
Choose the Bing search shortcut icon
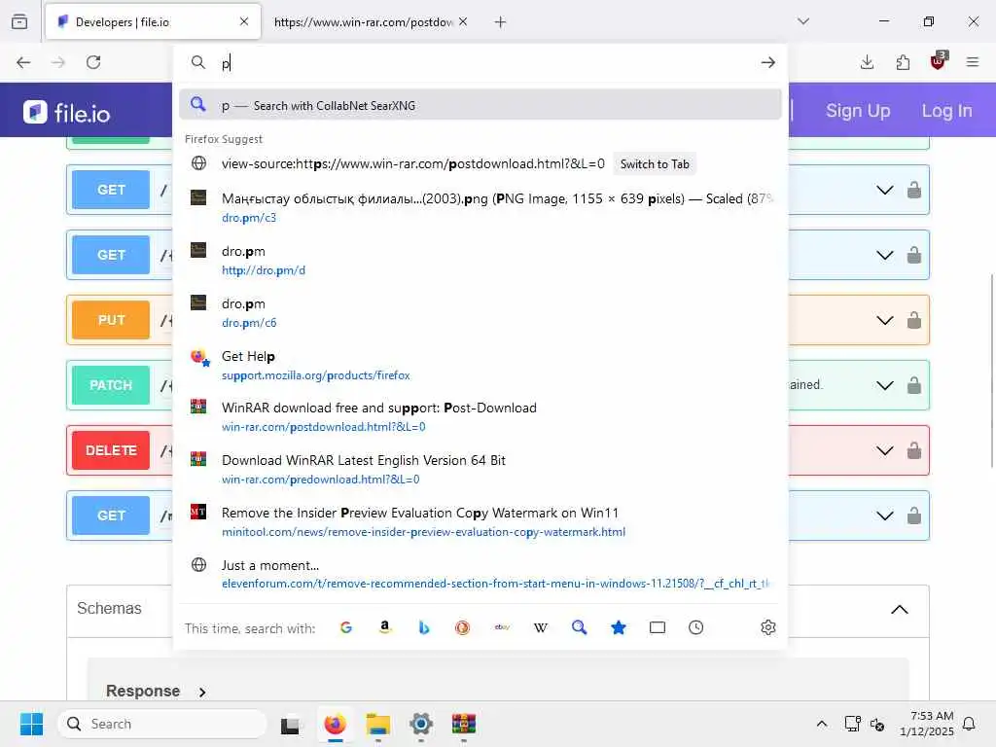pos(424,627)
